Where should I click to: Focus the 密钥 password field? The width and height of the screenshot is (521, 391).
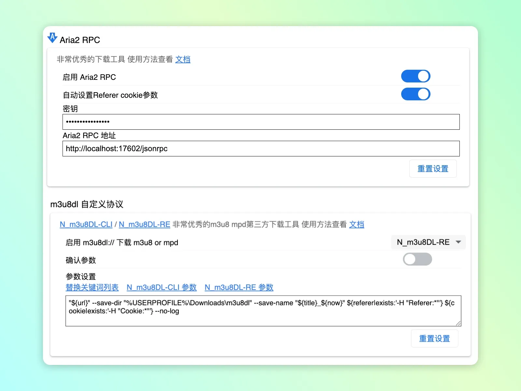click(261, 122)
